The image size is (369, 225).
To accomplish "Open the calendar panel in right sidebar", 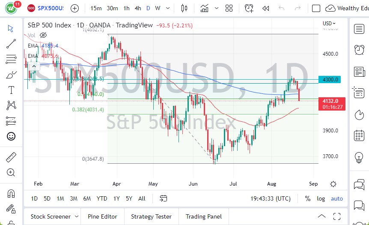I will pos(359,136).
